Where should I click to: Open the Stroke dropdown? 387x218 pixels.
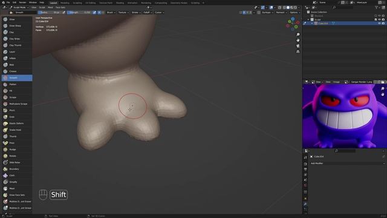click(x=135, y=12)
